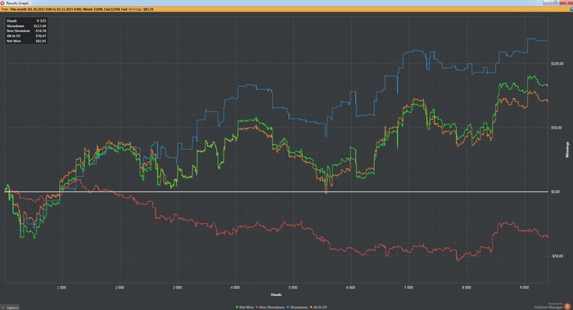Click the $0,00 axis label
573x310 pixels.
pyautogui.click(x=556, y=191)
